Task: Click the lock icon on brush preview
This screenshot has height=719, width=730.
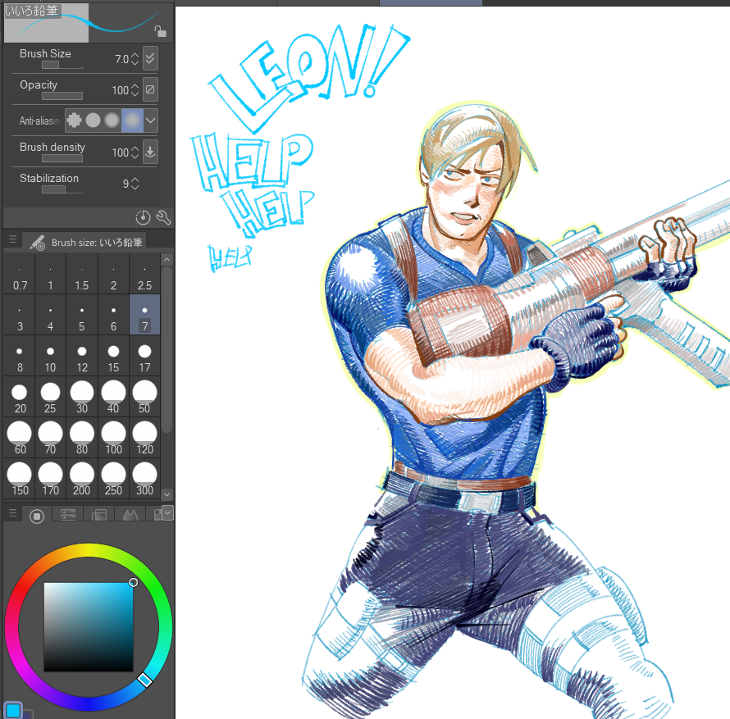Action: (x=160, y=31)
